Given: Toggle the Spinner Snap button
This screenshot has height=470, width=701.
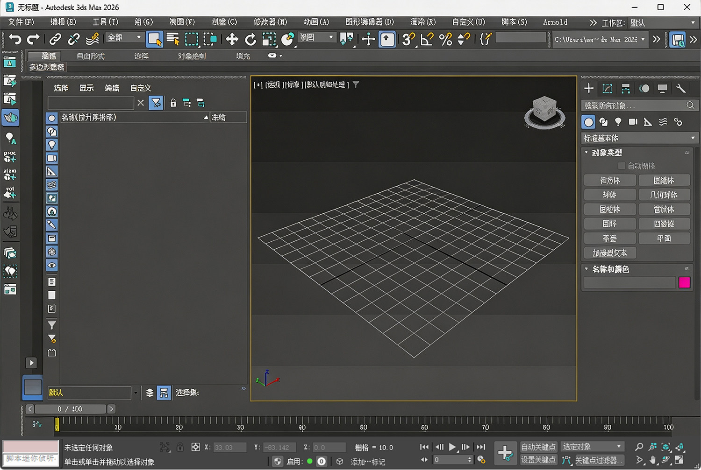Looking at the screenshot, I should [464, 39].
